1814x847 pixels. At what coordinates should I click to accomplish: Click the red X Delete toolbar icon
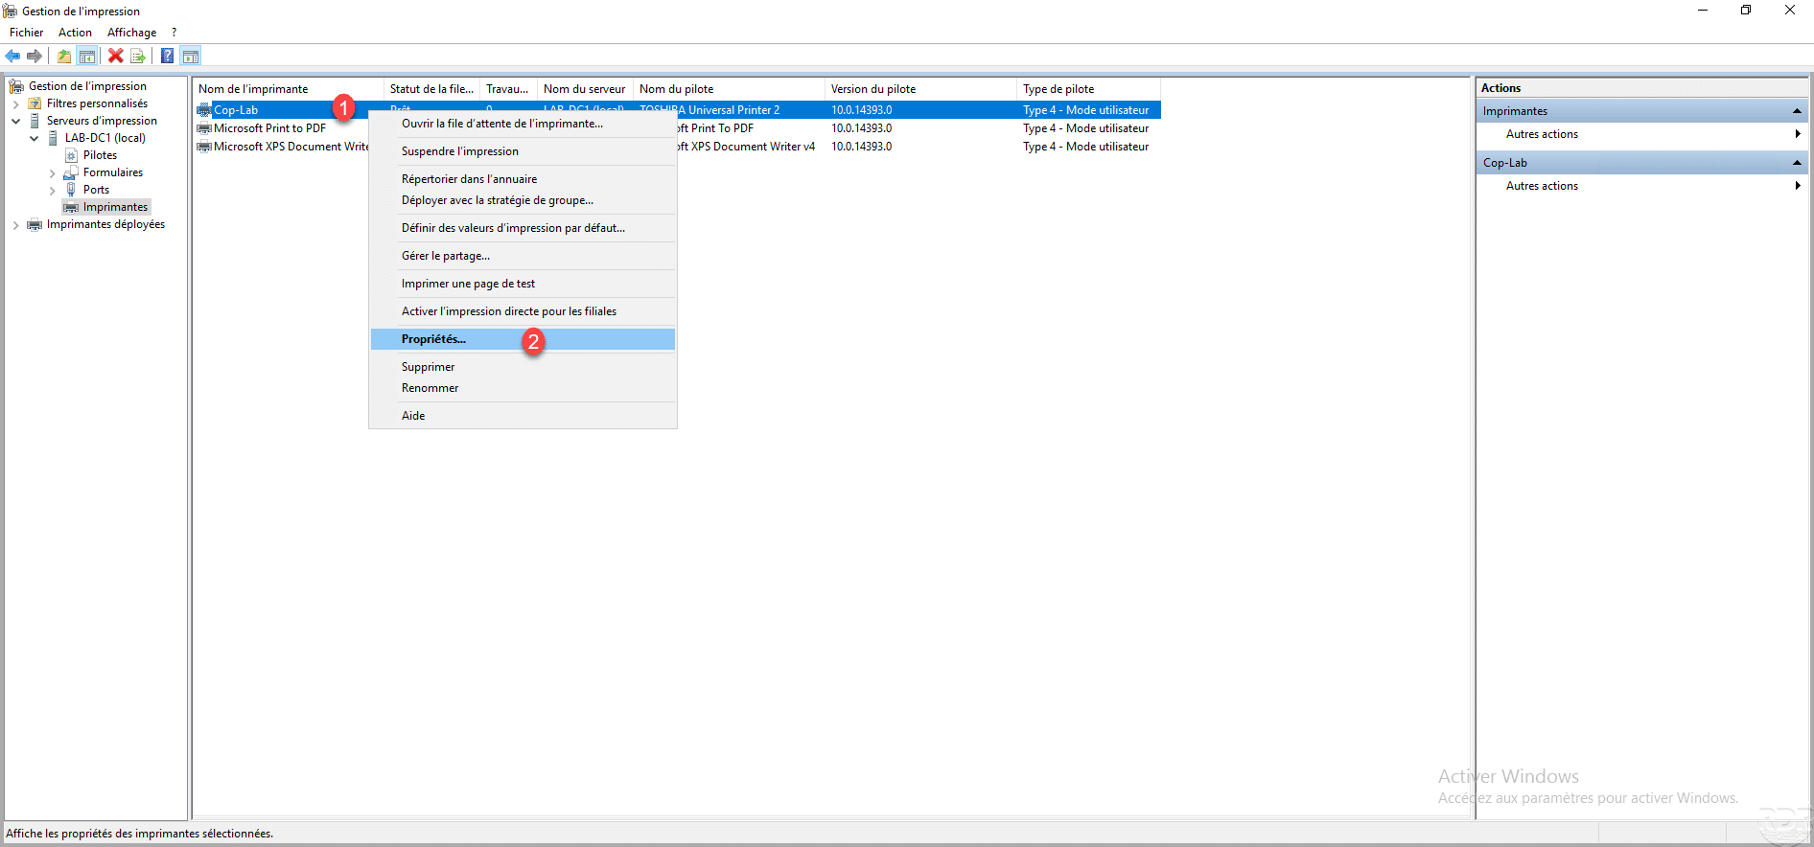[x=116, y=57]
